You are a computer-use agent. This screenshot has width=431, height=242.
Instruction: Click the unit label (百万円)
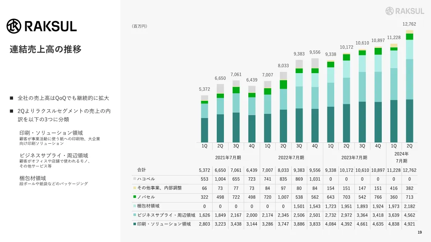point(139,26)
